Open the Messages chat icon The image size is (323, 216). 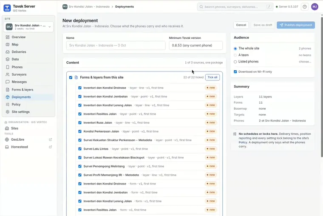coord(8,82)
